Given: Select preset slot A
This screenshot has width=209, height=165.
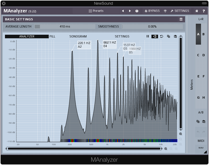Looking at the screenshot, I should [x=198, y=34].
